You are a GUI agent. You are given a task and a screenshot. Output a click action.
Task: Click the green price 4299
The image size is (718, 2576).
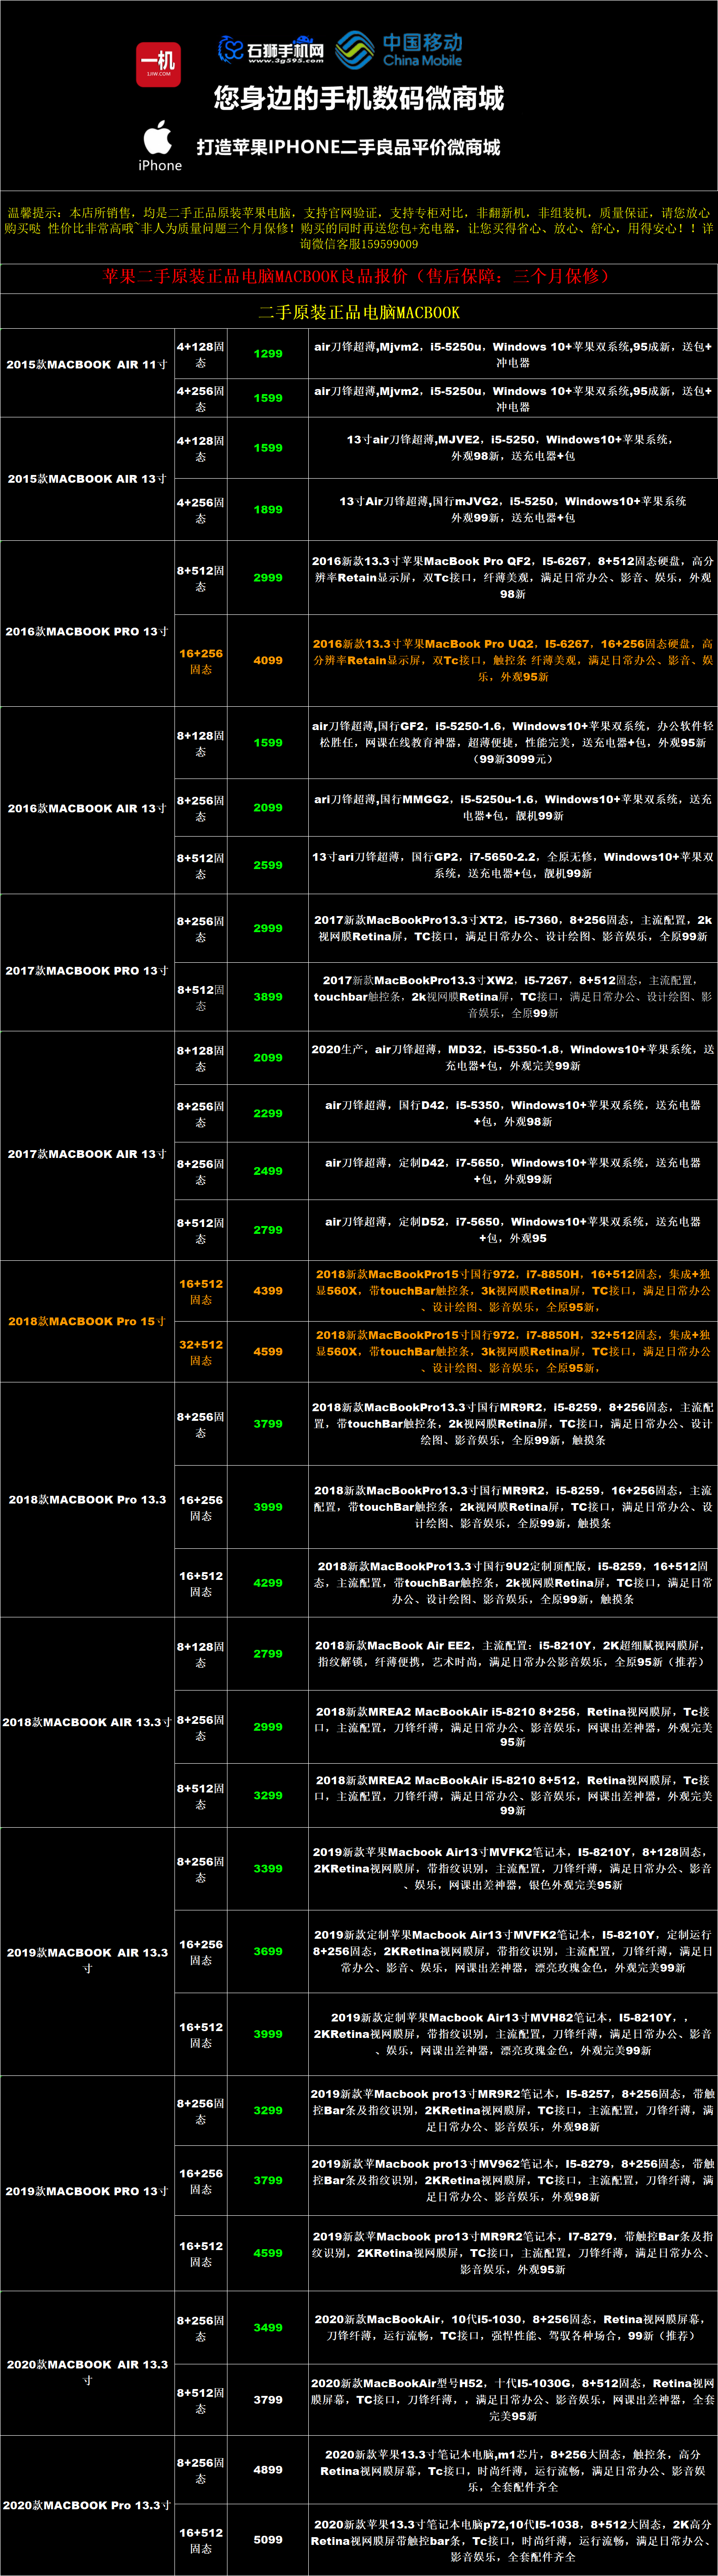pos(268,1583)
